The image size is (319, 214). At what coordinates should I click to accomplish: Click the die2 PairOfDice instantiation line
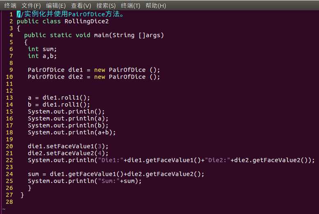[x=94, y=77]
